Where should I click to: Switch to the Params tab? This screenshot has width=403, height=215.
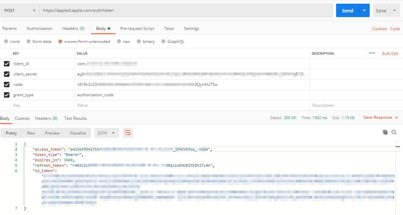click(x=9, y=29)
